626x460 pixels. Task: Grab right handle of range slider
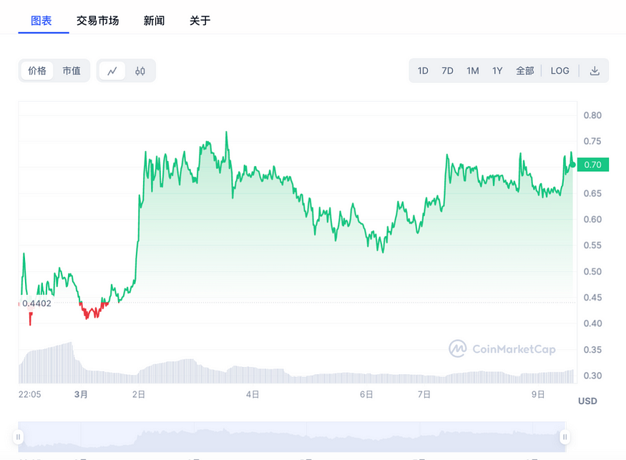point(565,437)
